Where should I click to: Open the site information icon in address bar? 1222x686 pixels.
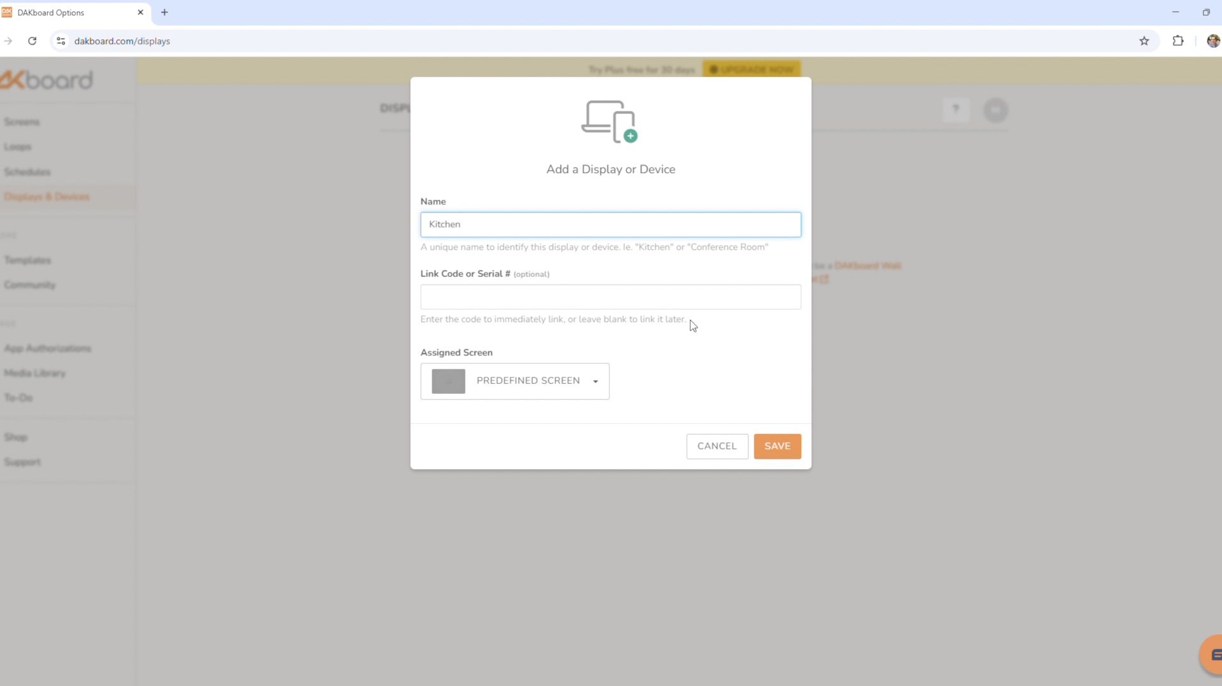61,41
